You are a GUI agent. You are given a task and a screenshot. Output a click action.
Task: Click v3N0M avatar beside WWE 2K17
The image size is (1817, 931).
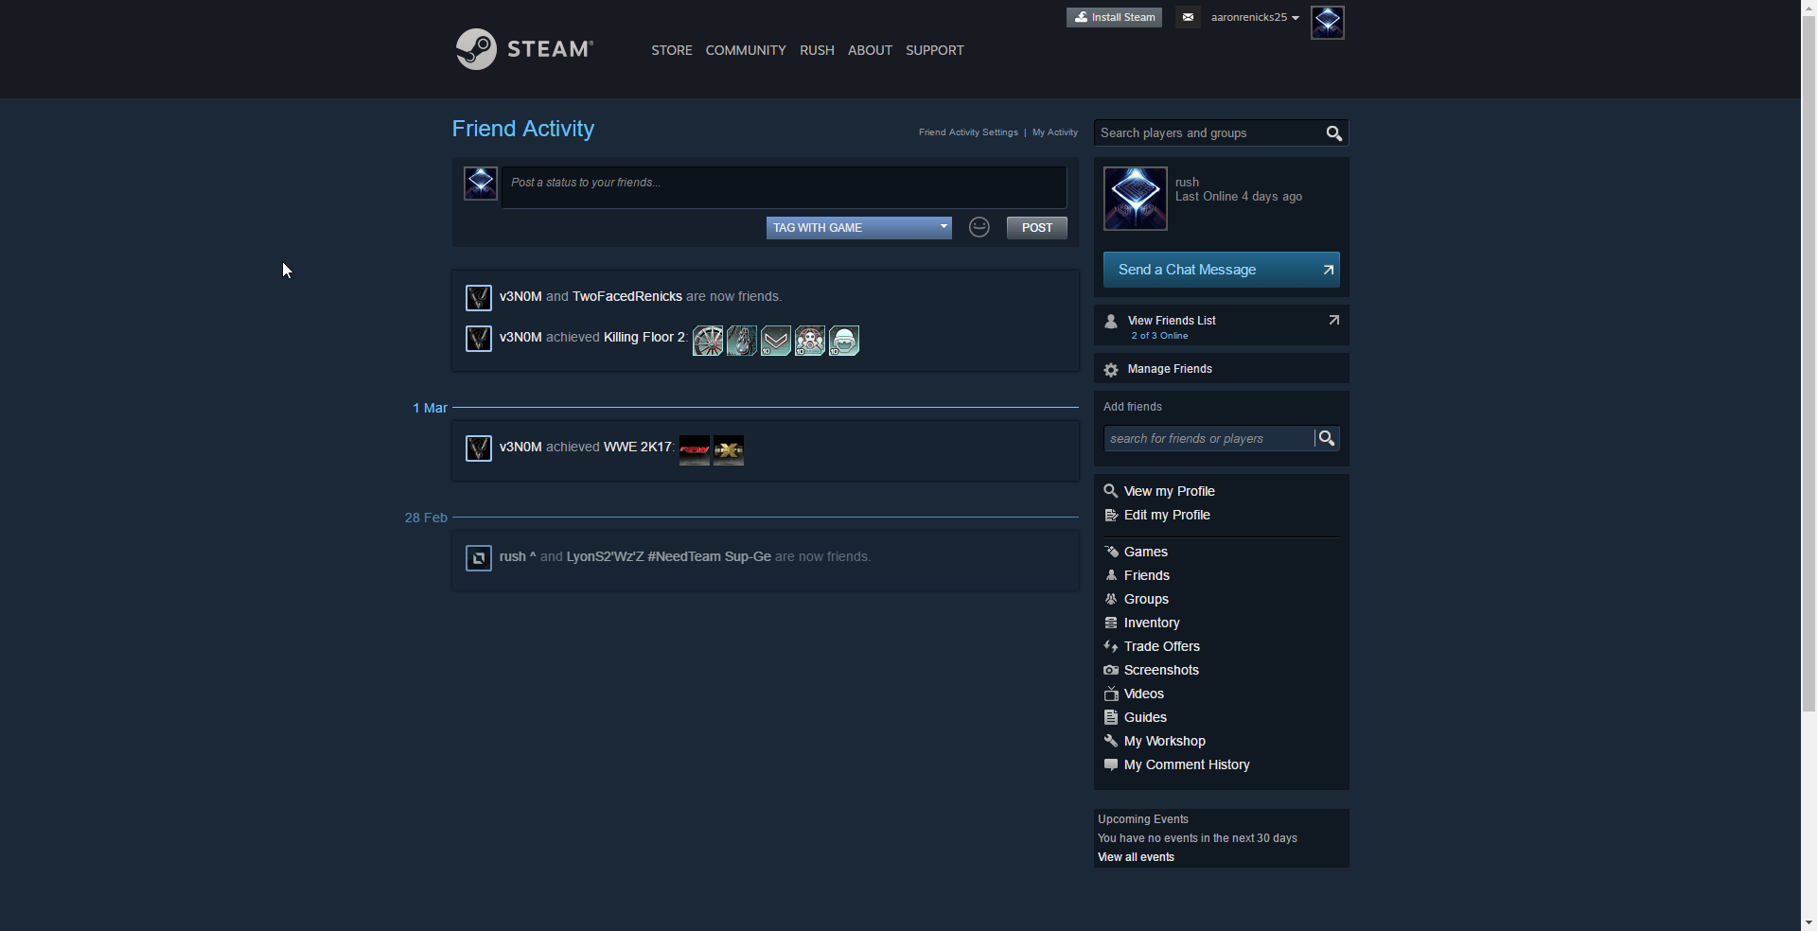(479, 448)
